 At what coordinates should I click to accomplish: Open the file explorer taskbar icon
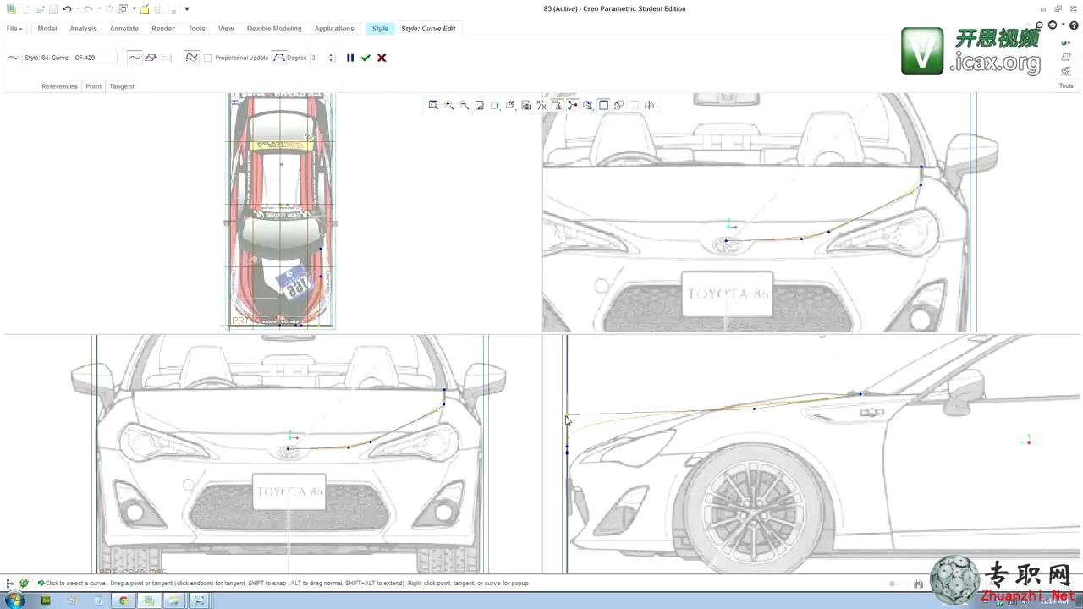pos(173,601)
